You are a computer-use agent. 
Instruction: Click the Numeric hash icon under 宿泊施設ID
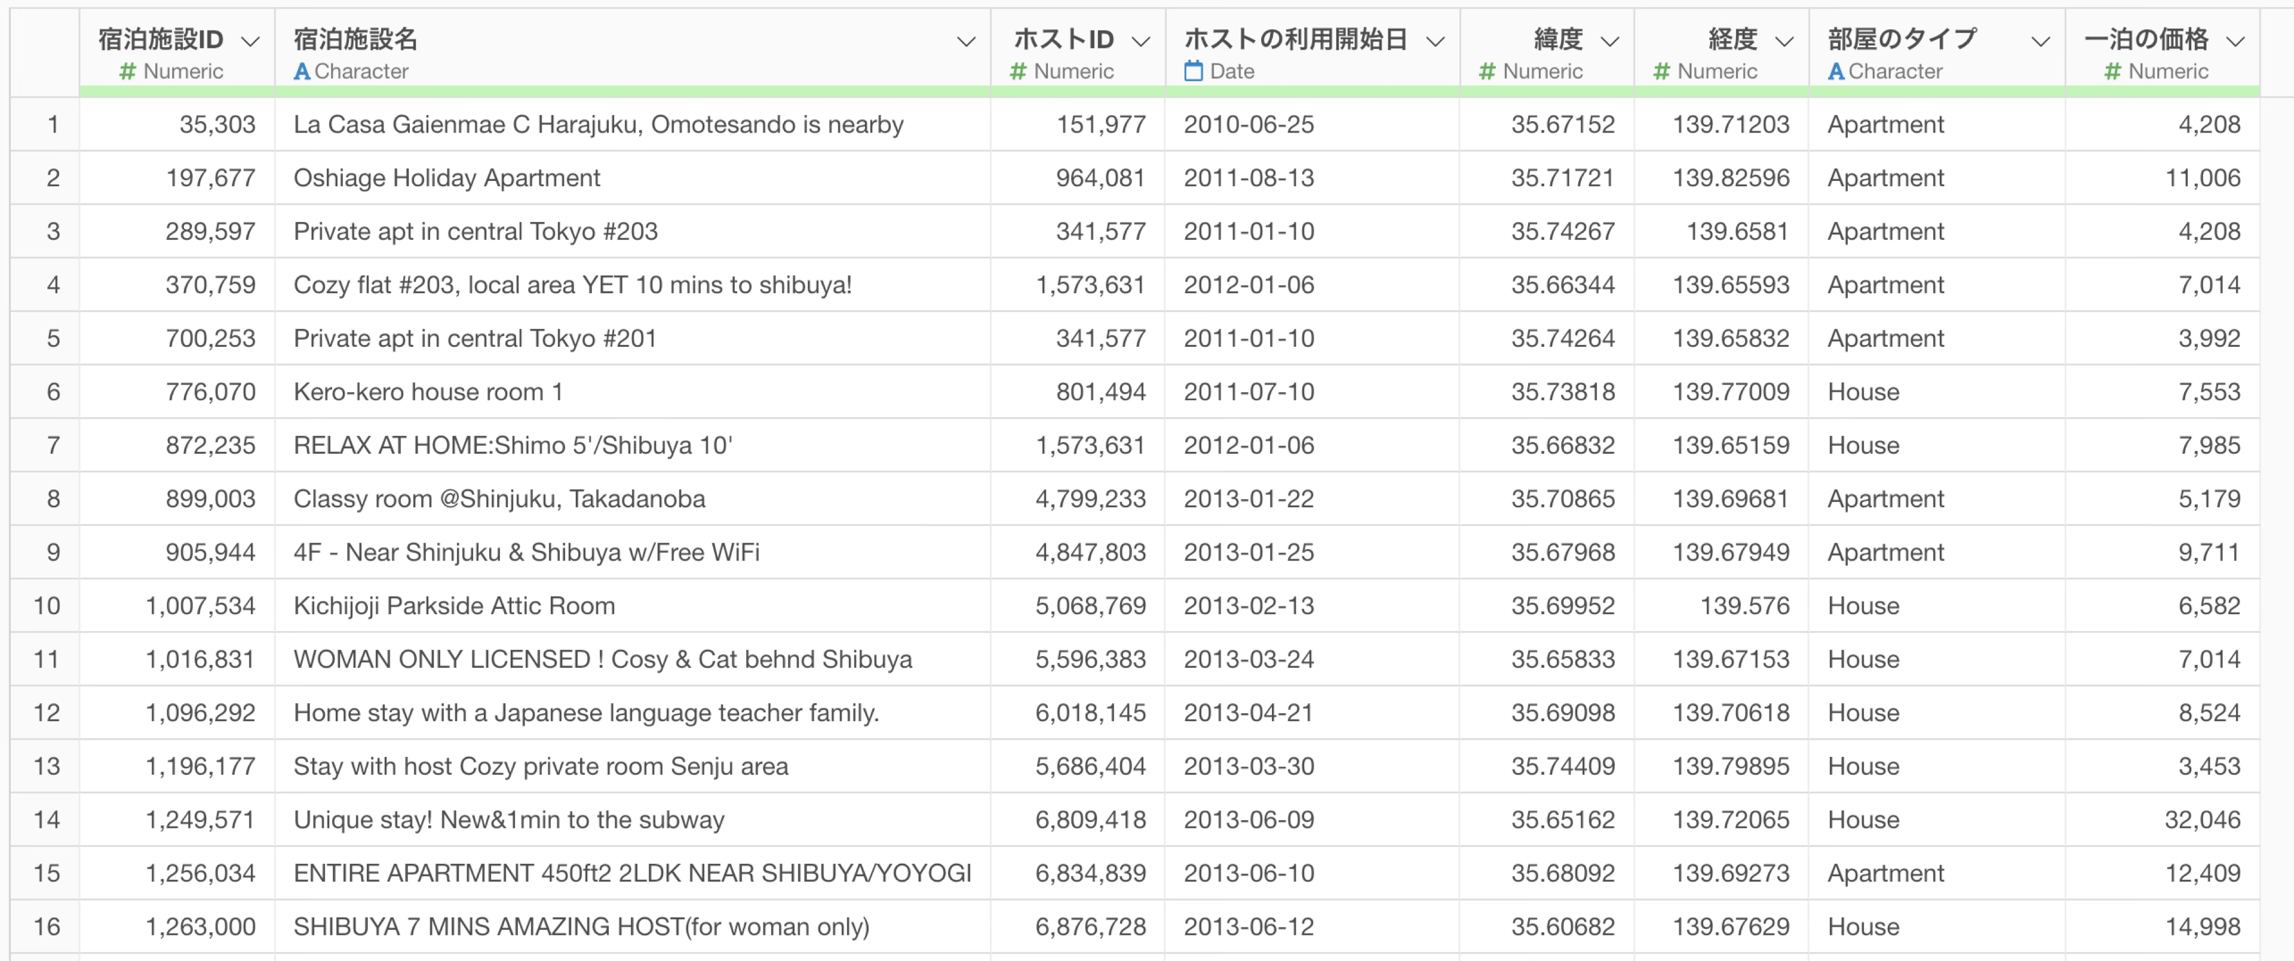click(127, 71)
